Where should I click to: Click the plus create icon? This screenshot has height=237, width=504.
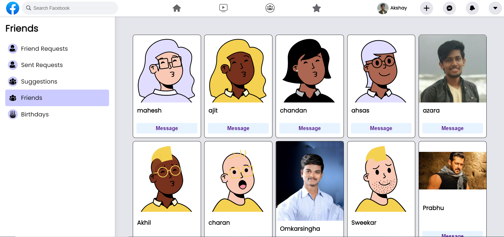click(x=427, y=8)
